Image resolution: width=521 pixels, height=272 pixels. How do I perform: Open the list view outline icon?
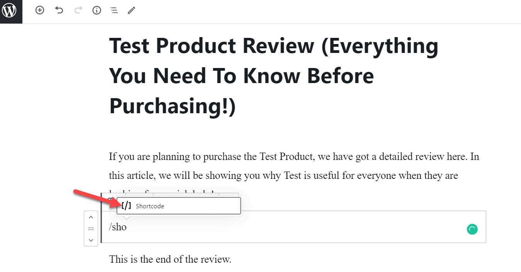[114, 10]
